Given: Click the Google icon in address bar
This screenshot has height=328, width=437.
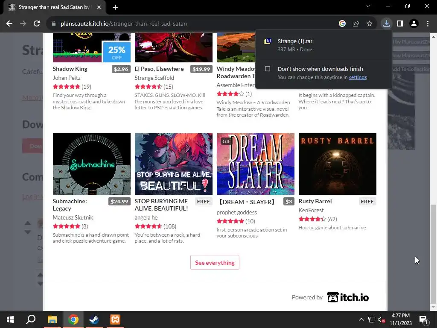Looking at the screenshot, I should pos(342,24).
